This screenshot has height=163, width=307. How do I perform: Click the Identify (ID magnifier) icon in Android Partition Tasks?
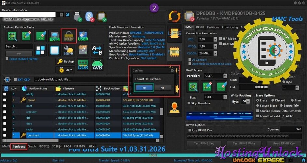[x=12, y=36]
